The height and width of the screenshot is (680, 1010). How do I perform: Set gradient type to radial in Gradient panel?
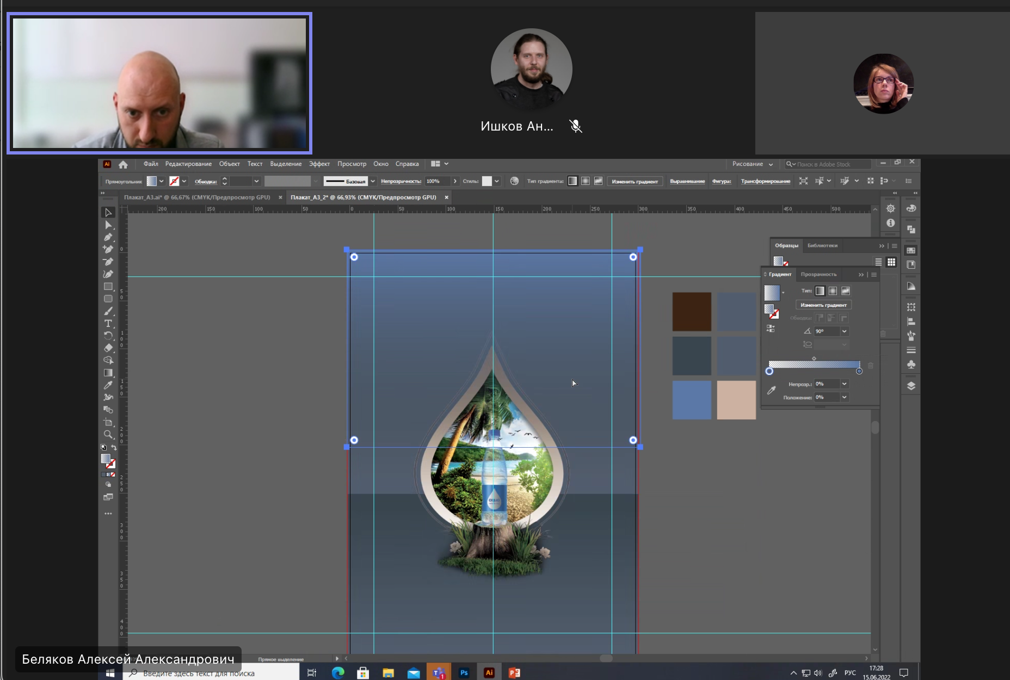(833, 291)
